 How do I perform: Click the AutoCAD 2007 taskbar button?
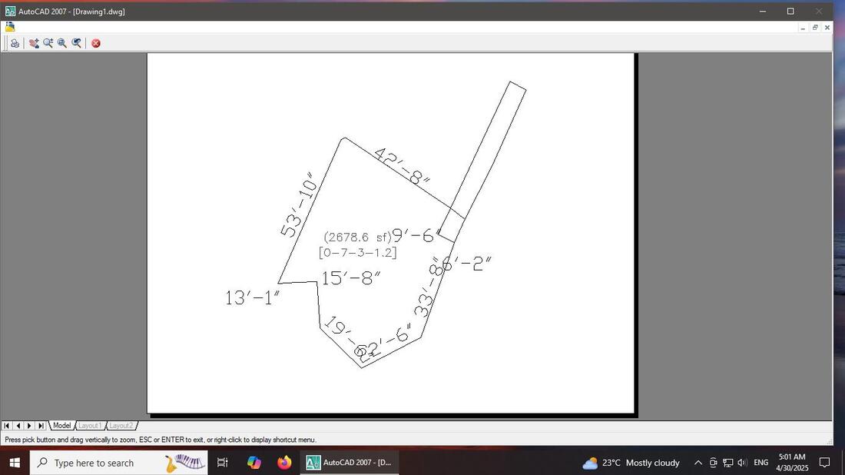pyautogui.click(x=350, y=463)
